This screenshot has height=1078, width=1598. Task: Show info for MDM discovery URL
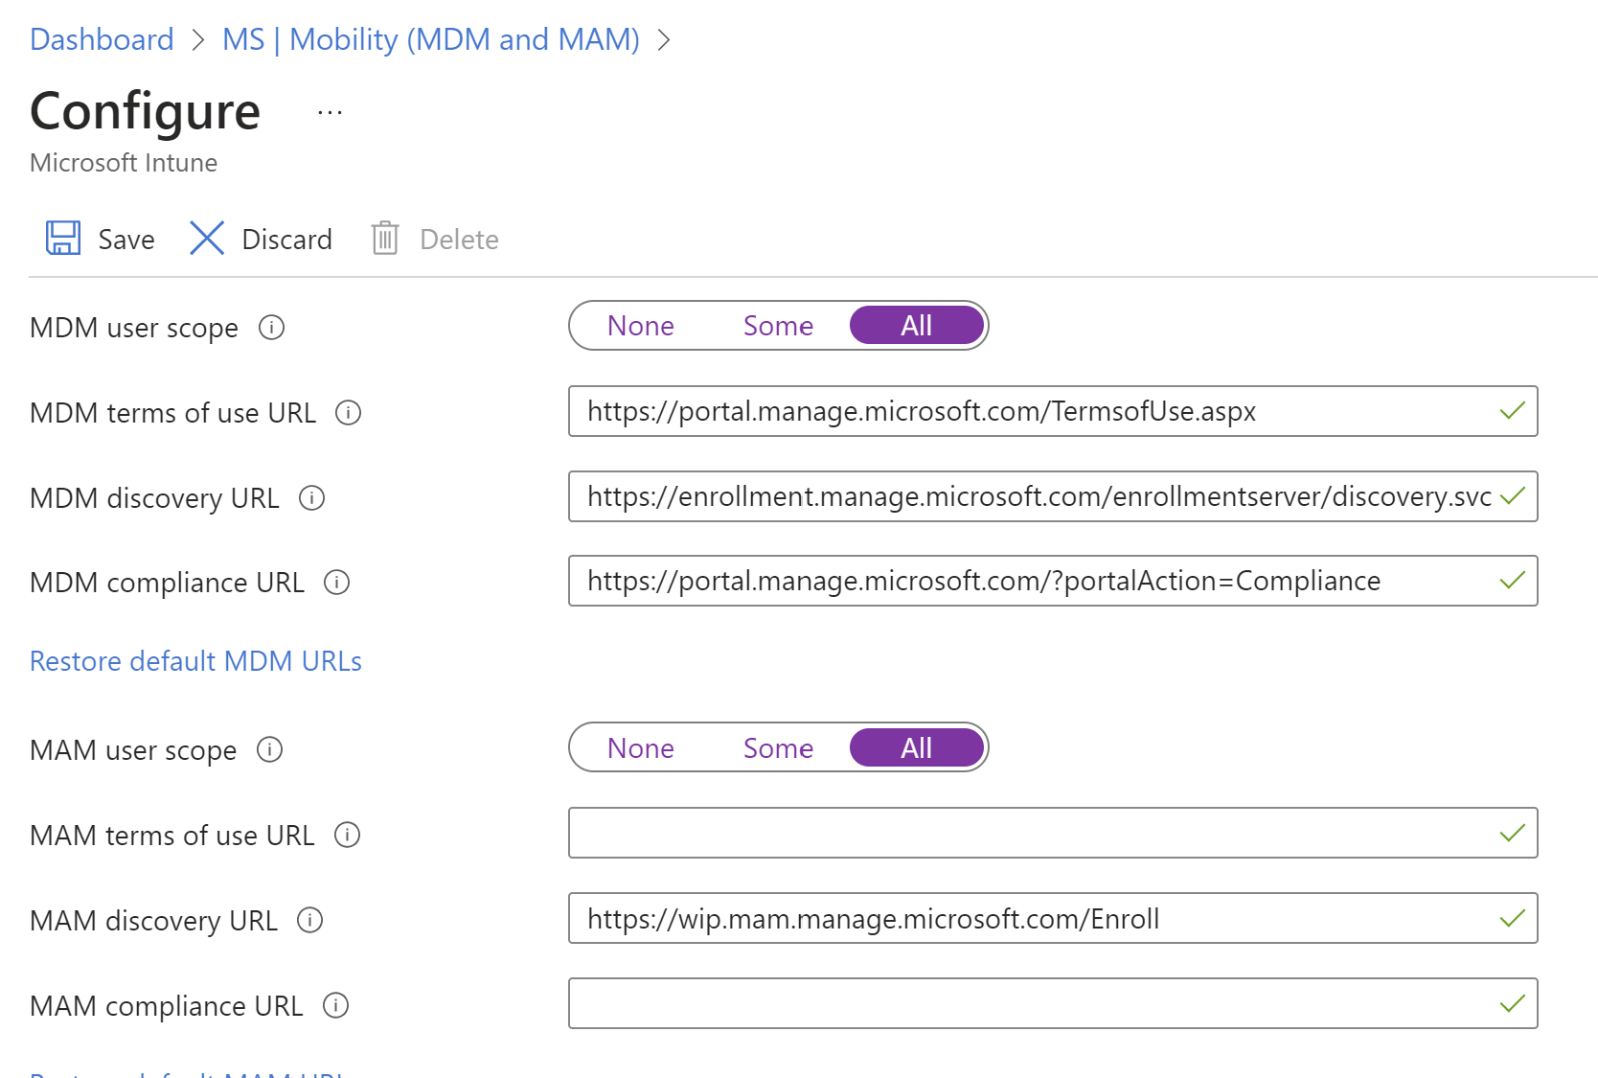coord(312,498)
